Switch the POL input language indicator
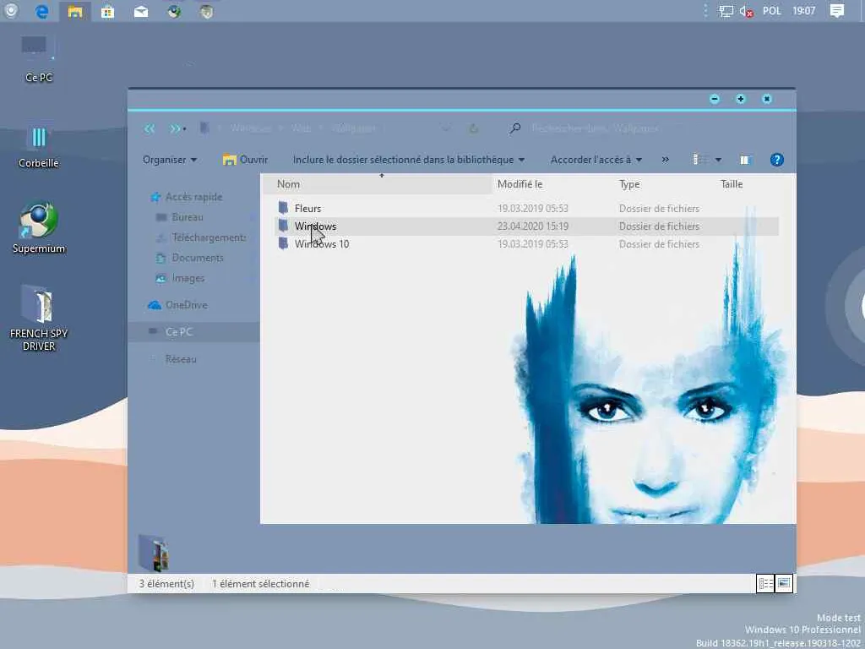The image size is (865, 649). 772,11
